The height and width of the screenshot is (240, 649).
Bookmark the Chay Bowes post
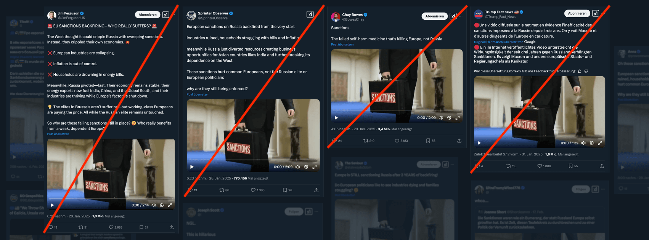[428, 141]
